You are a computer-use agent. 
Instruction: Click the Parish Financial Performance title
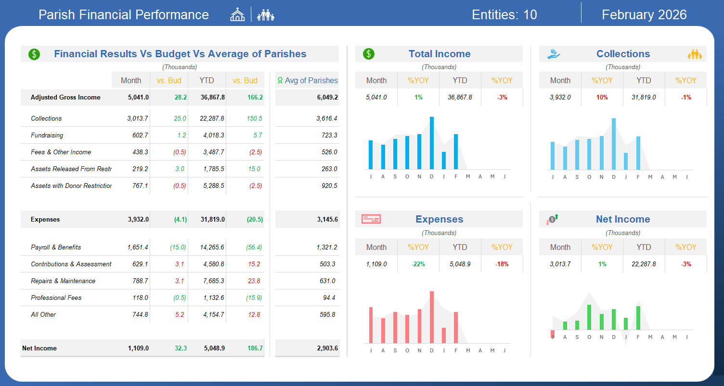(124, 15)
